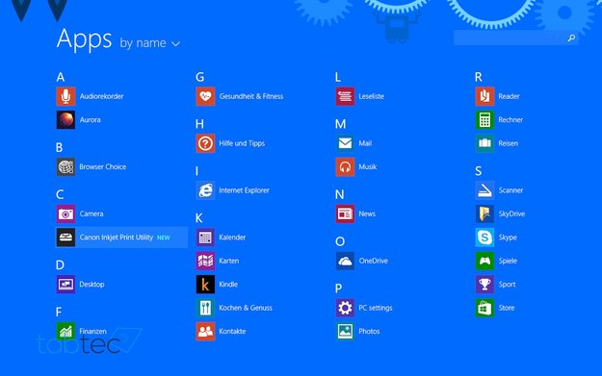Open the Audiorekorder app icon

pyautogui.click(x=65, y=96)
